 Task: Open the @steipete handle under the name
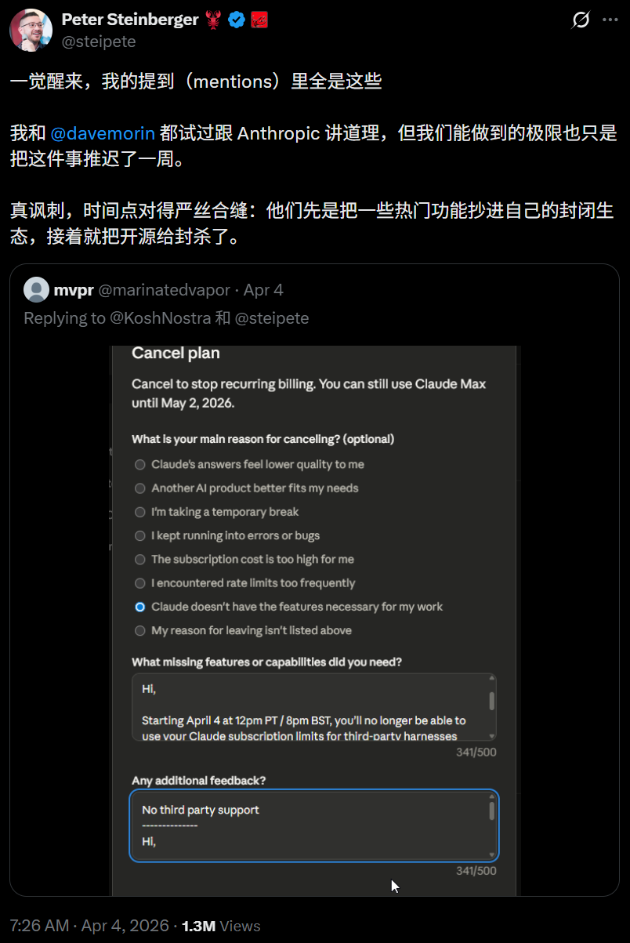point(99,42)
